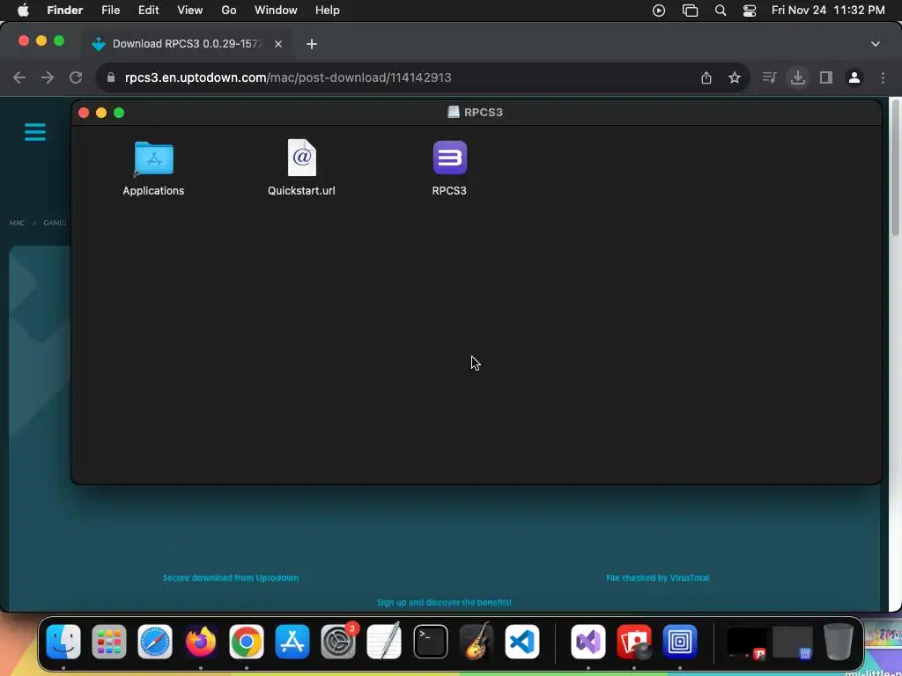Viewport: 902px width, 676px height.
Task: Open Visual Studio from the Dock
Action: [x=588, y=642]
